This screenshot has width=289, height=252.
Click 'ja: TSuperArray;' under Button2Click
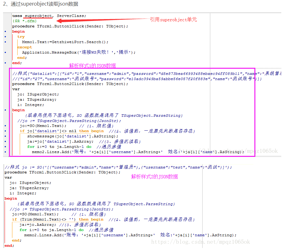pos(37,100)
